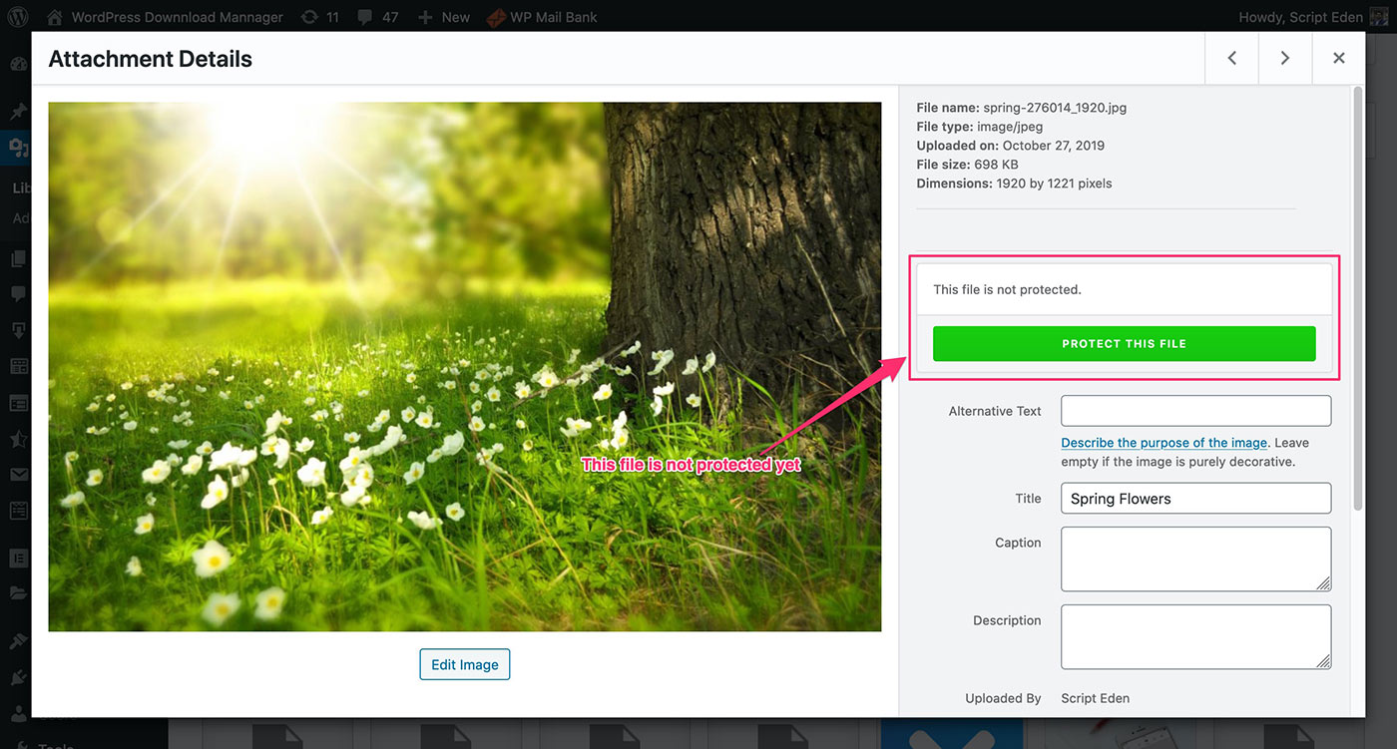
Task: Open the Describe the purpose of the image link
Action: [x=1164, y=442]
